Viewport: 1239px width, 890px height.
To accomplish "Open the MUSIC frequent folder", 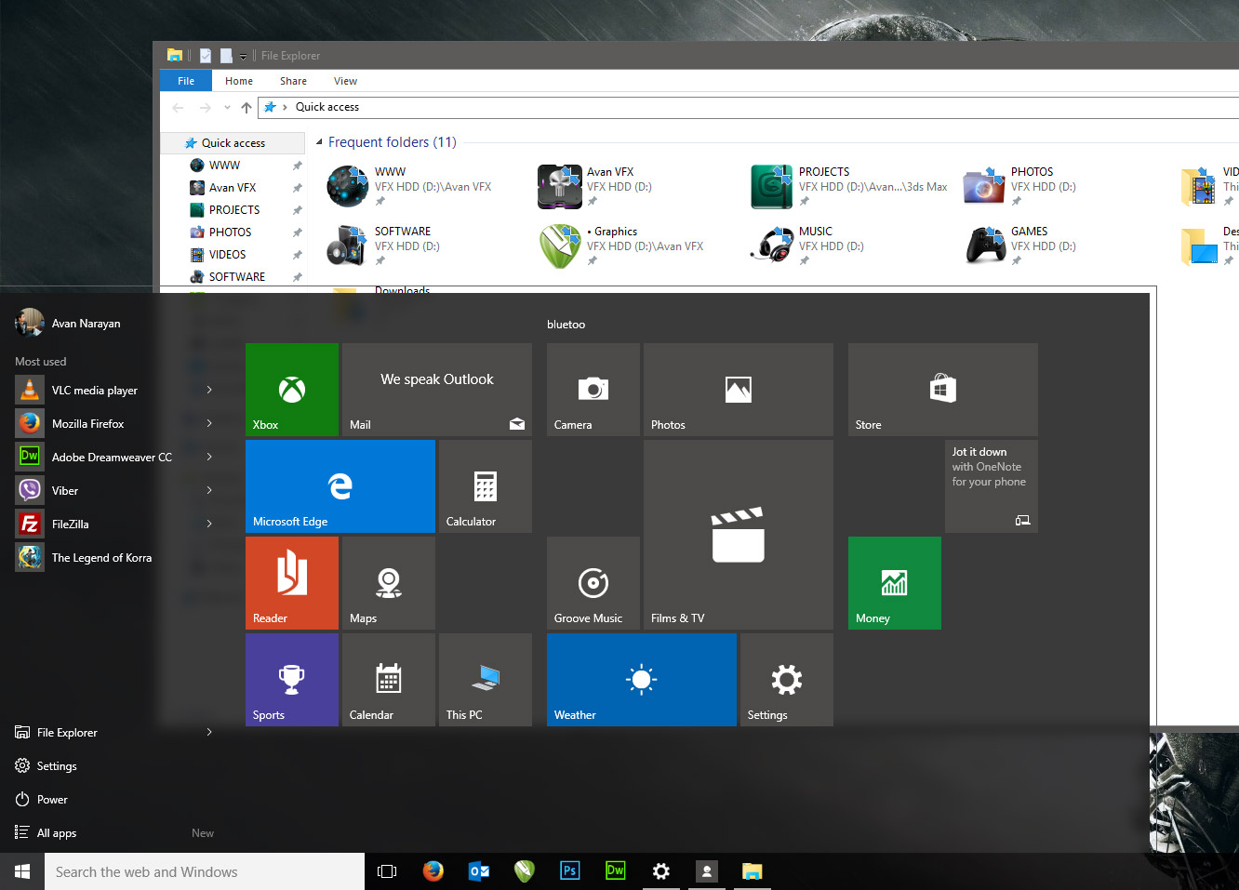I will 809,246.
